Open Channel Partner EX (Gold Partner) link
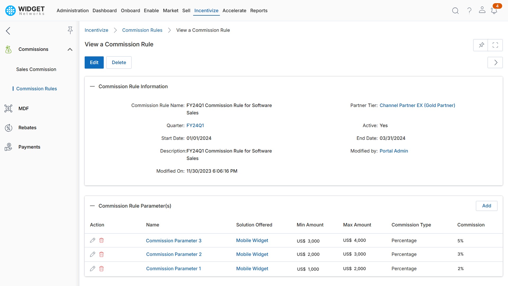The height and width of the screenshot is (286, 508). pyautogui.click(x=417, y=105)
